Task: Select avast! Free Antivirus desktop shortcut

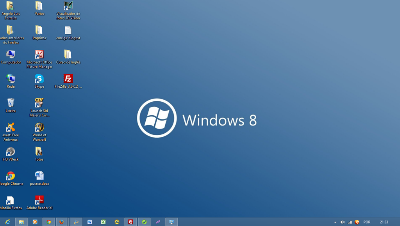Action: coord(11,132)
